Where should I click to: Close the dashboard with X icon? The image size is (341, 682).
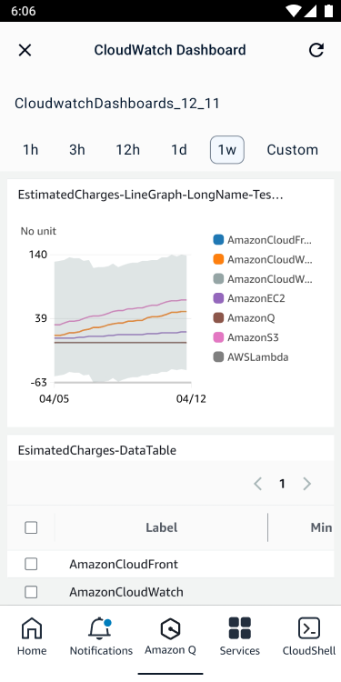pos(25,50)
